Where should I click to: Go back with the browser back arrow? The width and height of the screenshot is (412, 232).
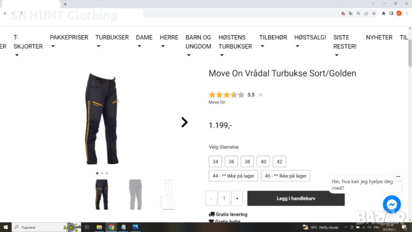click(x=5, y=13)
